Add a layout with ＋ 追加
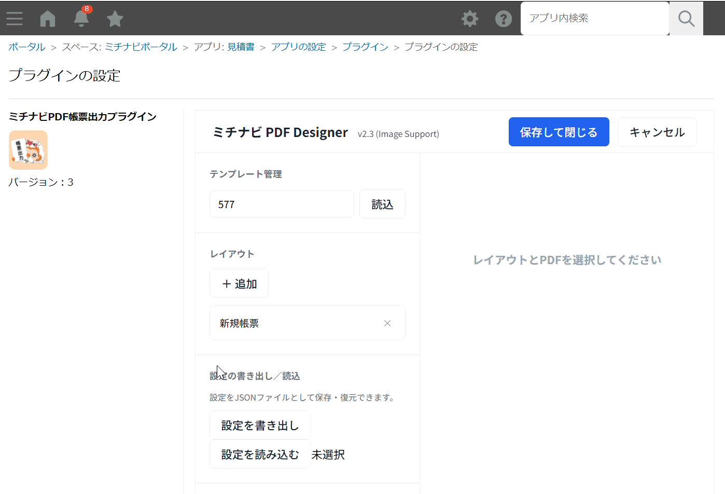This screenshot has height=494, width=725. (239, 284)
